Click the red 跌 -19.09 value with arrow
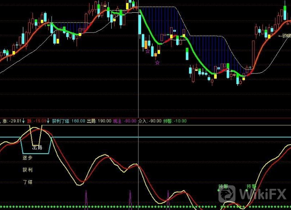The image size is (291, 210). coord(38,121)
